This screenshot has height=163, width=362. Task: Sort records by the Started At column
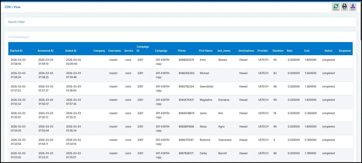(x=16, y=50)
